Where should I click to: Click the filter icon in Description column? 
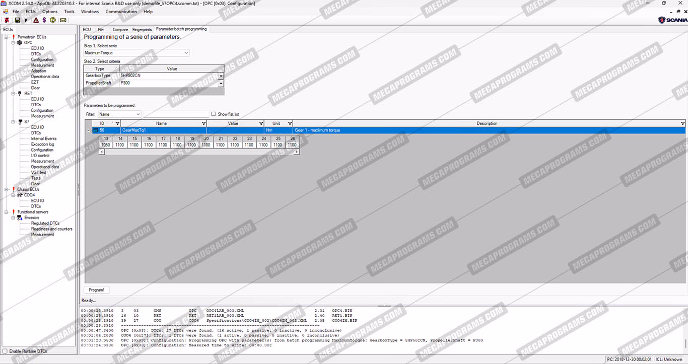point(682,123)
